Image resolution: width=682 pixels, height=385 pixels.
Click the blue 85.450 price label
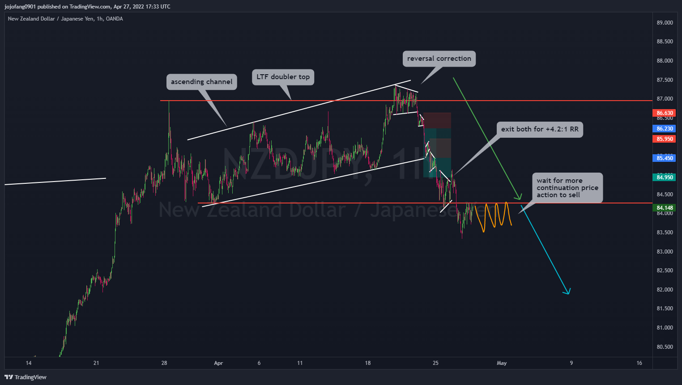click(665, 158)
